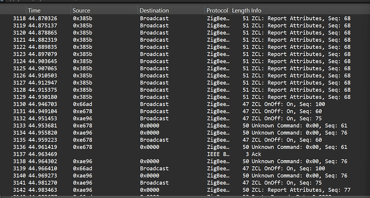Sort packets by the Source column header

pos(104,10)
